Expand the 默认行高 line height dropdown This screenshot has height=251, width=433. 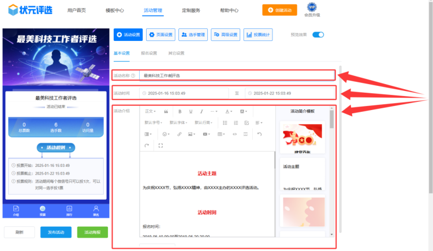tap(206, 123)
